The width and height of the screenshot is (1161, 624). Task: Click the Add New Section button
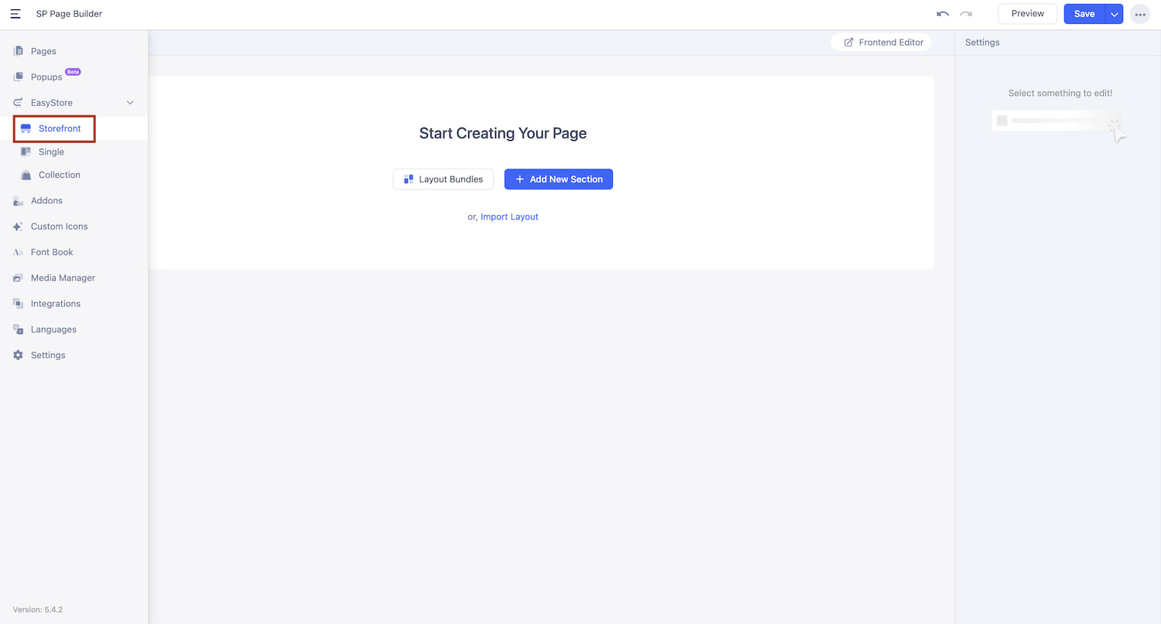pos(559,179)
